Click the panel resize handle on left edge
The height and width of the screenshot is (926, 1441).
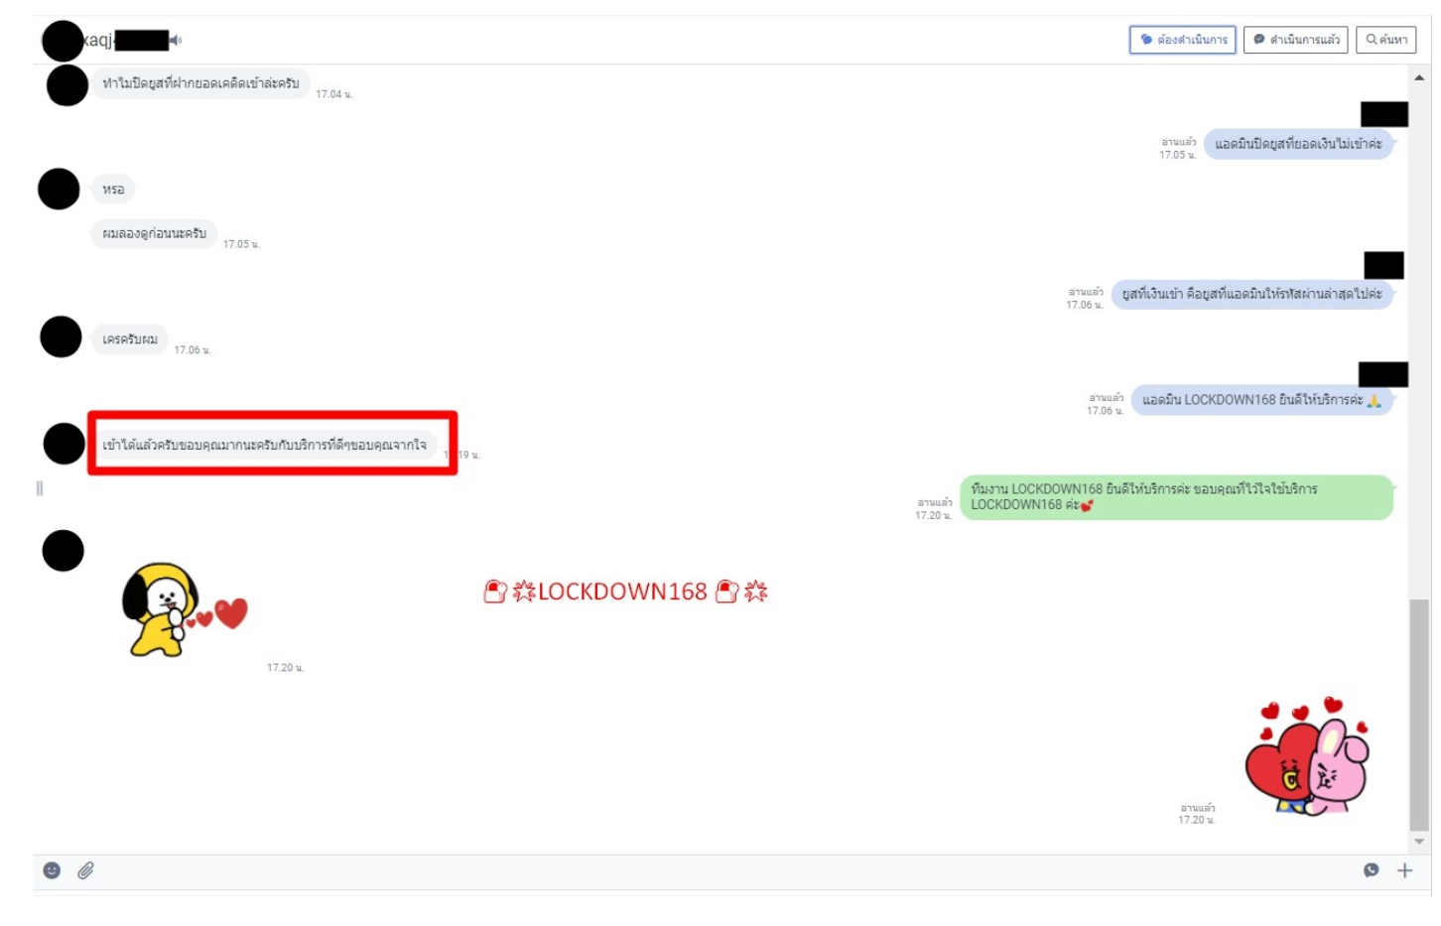[x=40, y=488]
